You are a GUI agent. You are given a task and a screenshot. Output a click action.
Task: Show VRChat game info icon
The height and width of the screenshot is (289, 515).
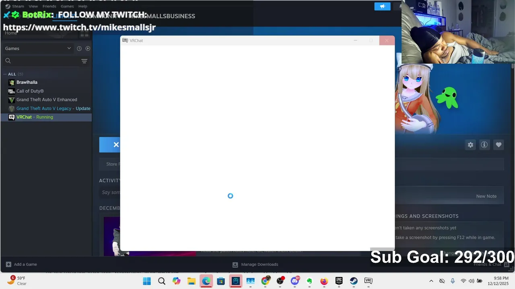(x=484, y=145)
